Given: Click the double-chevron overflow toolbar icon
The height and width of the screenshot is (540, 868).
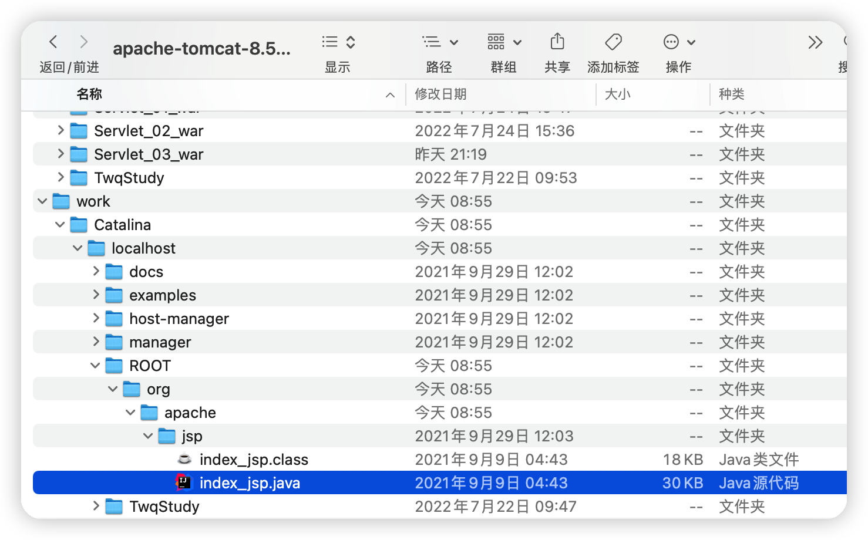Looking at the screenshot, I should [815, 42].
